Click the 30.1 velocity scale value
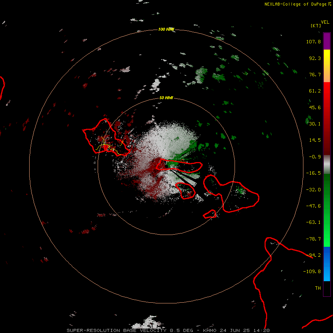333x333 pixels. click(315, 124)
